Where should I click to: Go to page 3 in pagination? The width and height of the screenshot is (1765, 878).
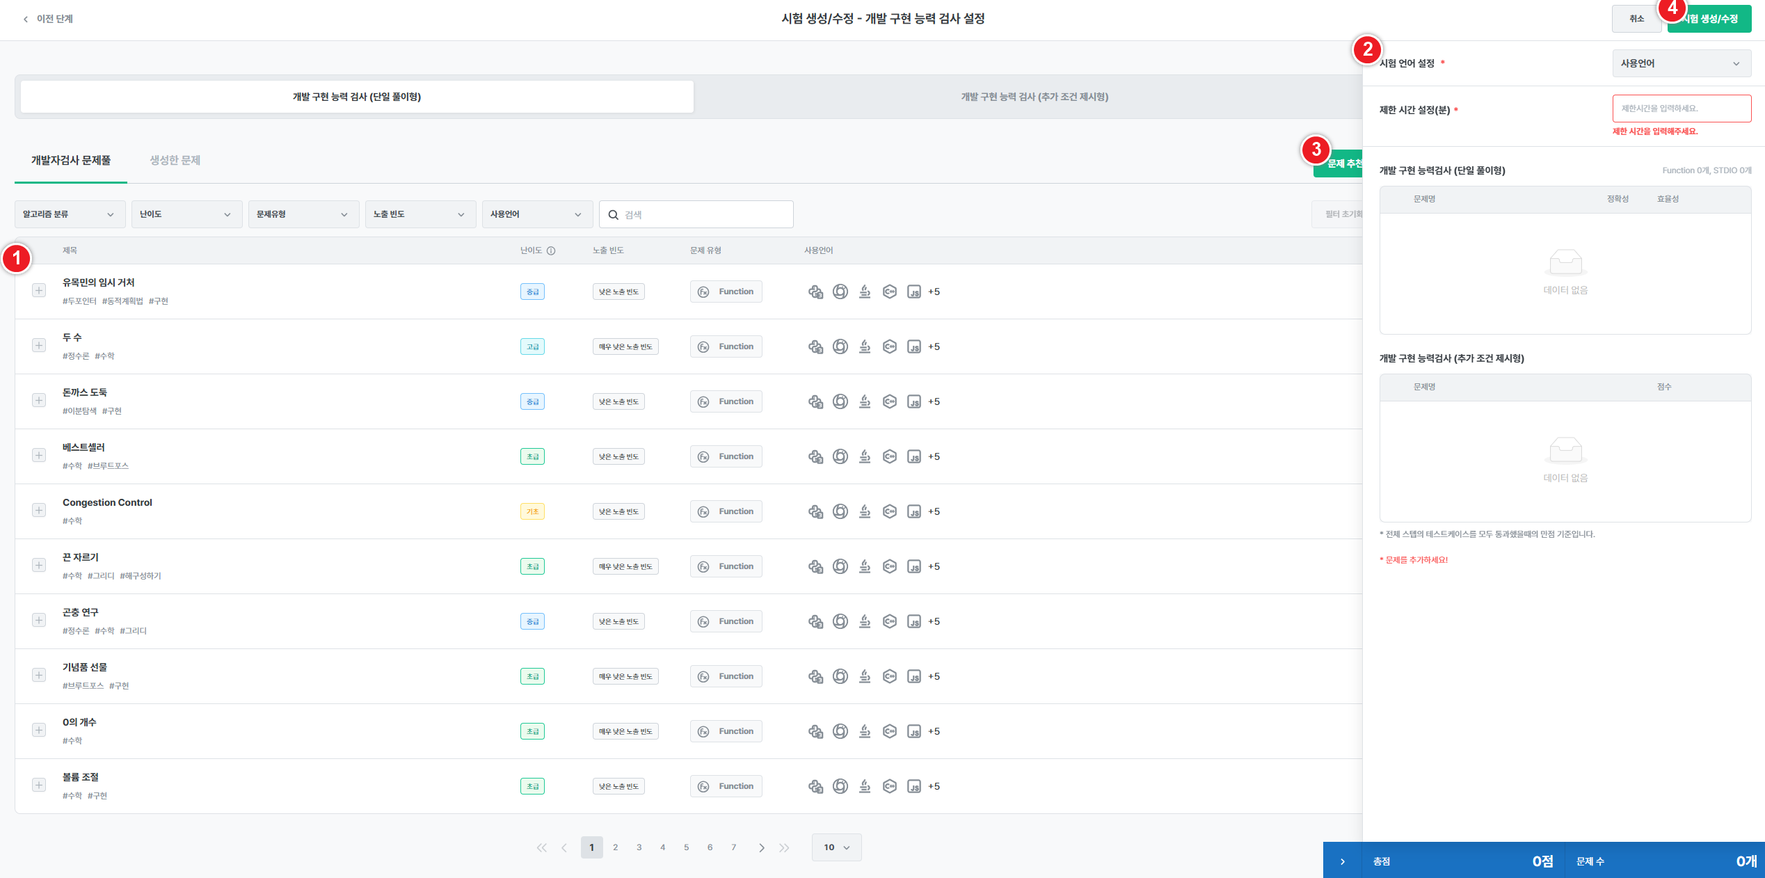coord(639,847)
